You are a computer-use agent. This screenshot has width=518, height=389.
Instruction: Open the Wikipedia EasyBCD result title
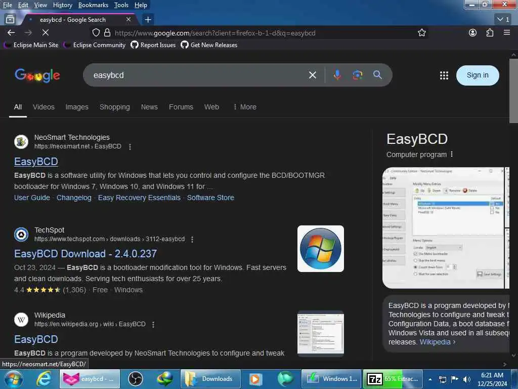tap(36, 339)
